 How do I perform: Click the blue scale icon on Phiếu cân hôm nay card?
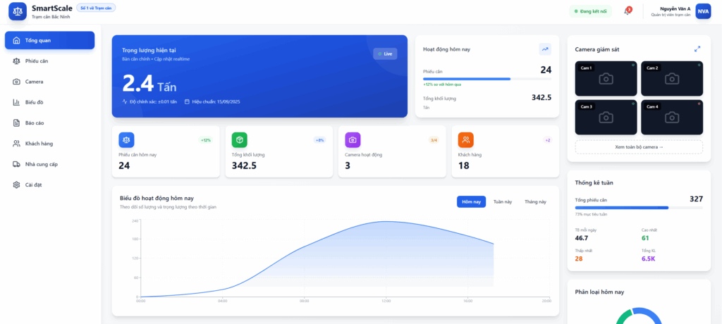pyautogui.click(x=126, y=139)
